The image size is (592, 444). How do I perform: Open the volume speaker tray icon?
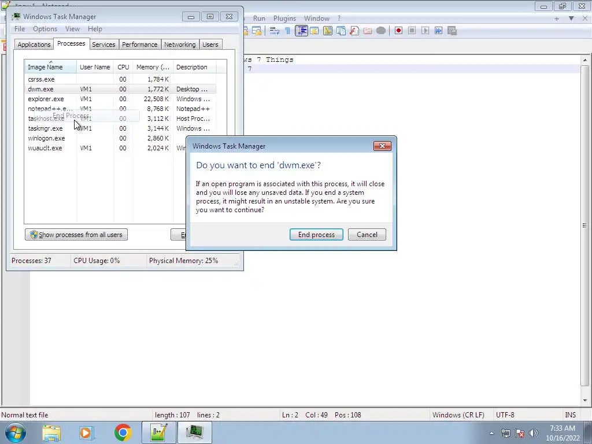pyautogui.click(x=533, y=433)
